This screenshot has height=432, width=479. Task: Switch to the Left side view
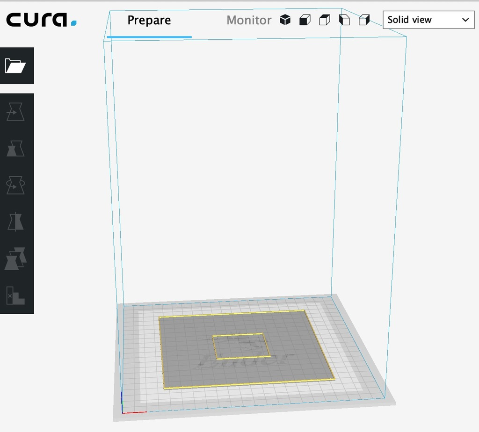click(x=344, y=20)
